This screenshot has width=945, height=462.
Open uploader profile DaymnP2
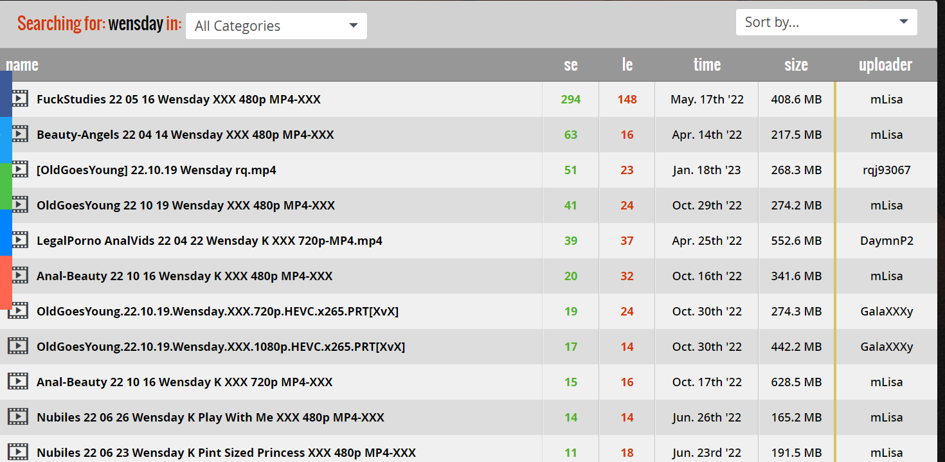(887, 241)
